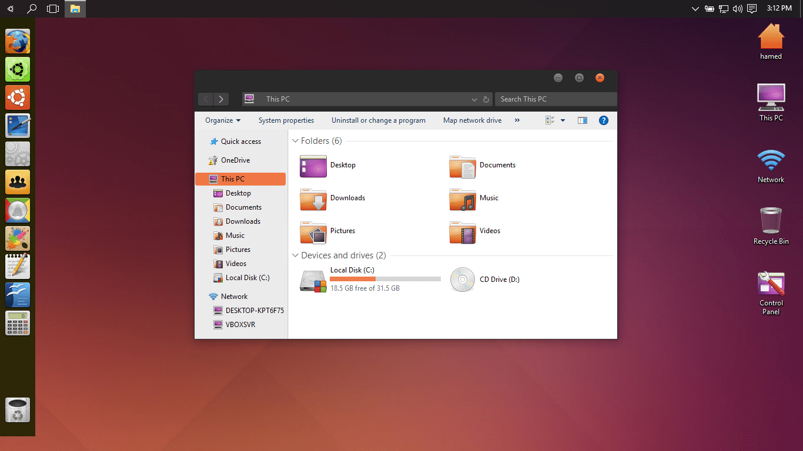The image size is (803, 451).
Task: Open the Trash at the dock bottom
Action: click(x=18, y=410)
